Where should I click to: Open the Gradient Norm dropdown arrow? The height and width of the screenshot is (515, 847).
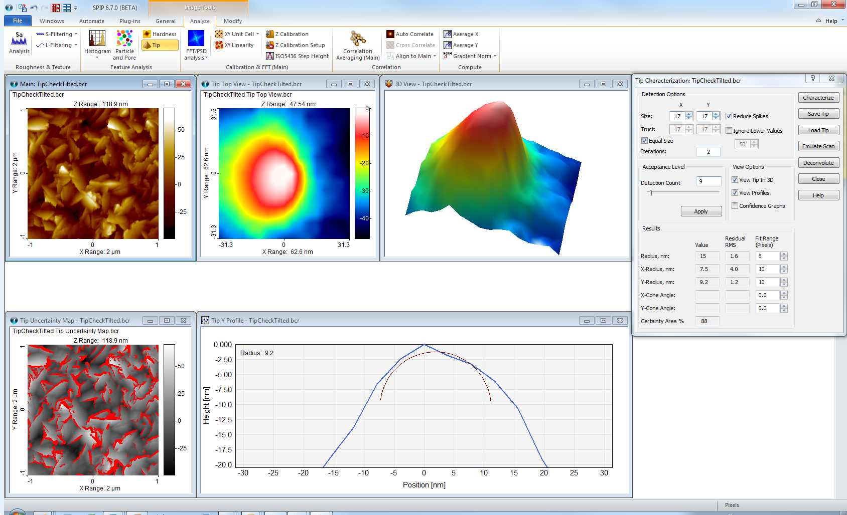tap(495, 56)
